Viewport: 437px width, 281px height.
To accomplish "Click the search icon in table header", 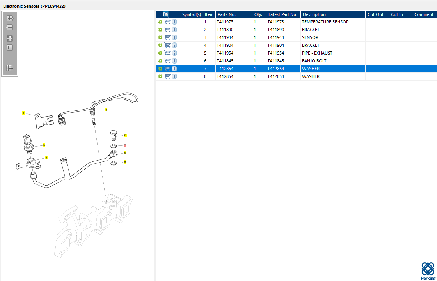I will click(x=166, y=14).
